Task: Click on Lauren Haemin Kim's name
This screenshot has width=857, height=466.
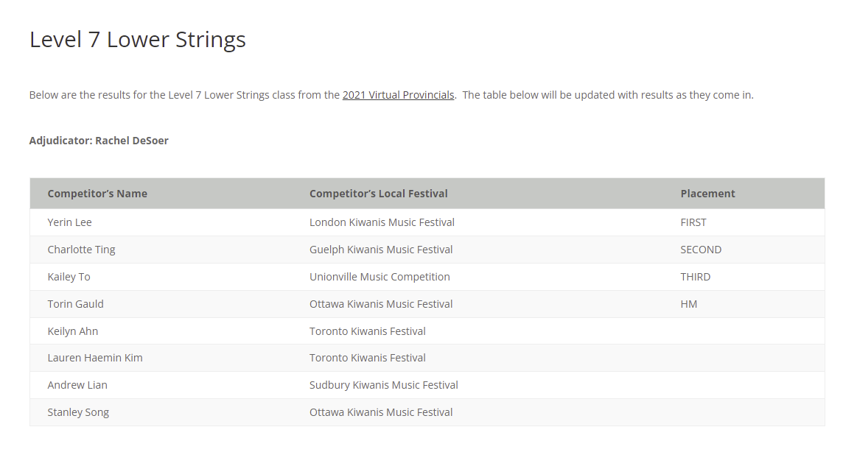Action: (95, 358)
